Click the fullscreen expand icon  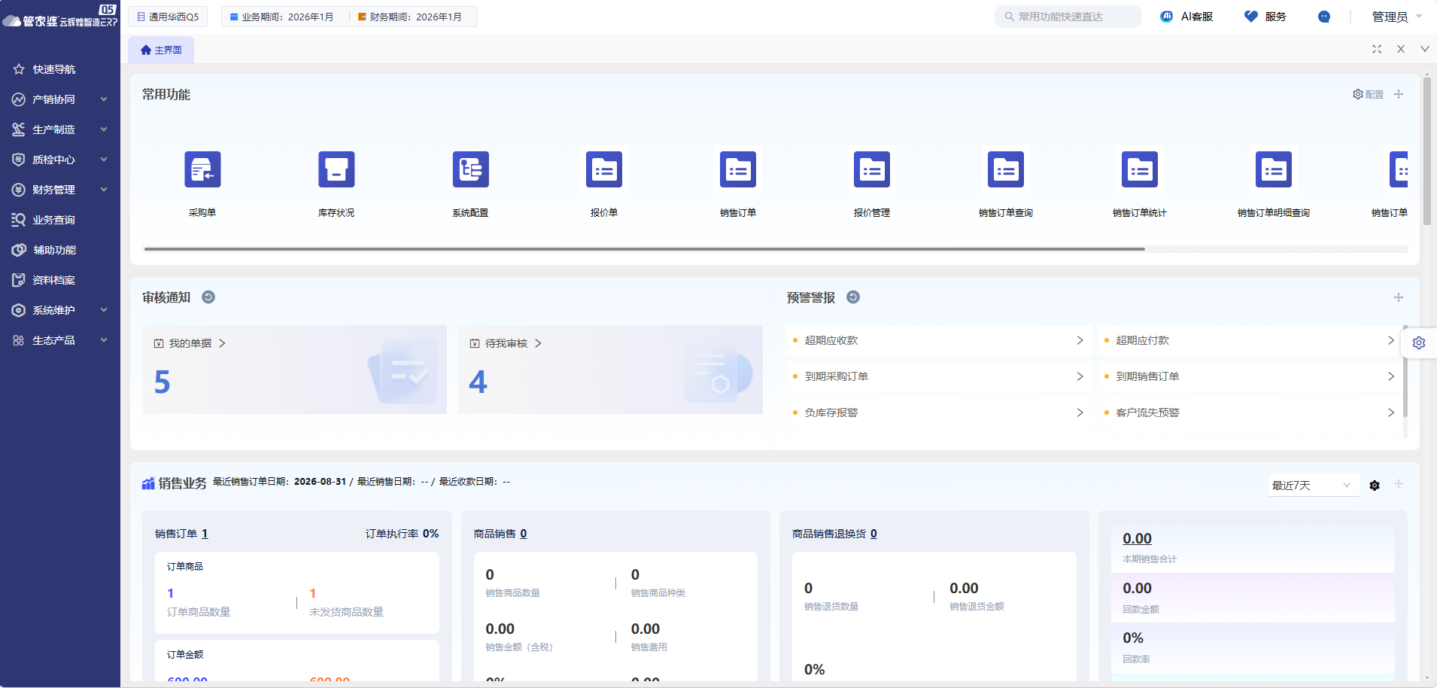coord(1377,49)
